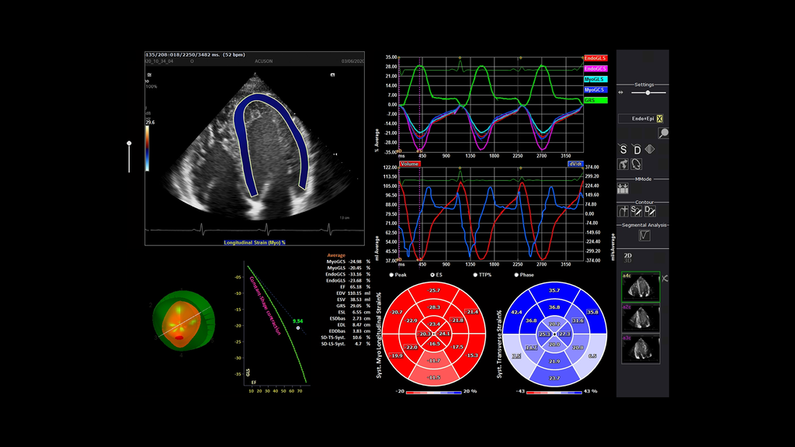Adjust the Settings slider handle
The image size is (795, 447).
coord(647,93)
